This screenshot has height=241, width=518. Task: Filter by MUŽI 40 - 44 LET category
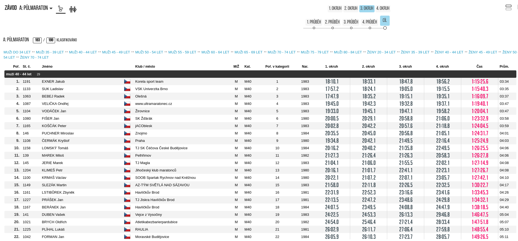(83, 52)
